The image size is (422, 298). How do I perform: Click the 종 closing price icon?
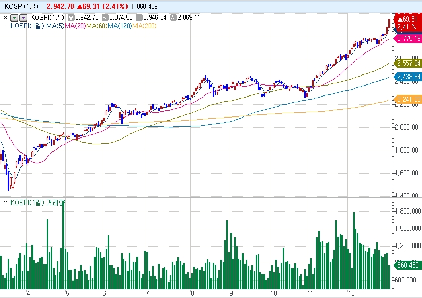point(71,17)
